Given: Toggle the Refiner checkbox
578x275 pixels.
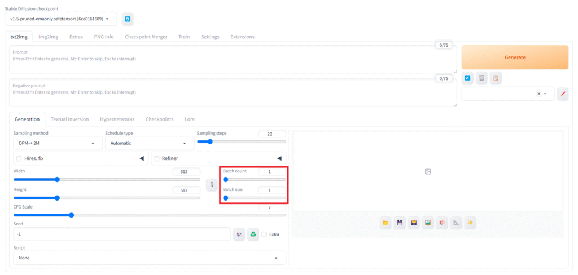Looking at the screenshot, I should click(157, 159).
